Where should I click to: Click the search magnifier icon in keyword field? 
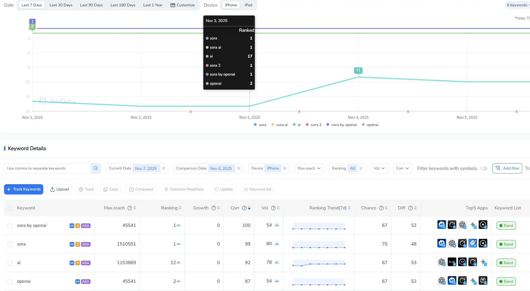[96, 168]
